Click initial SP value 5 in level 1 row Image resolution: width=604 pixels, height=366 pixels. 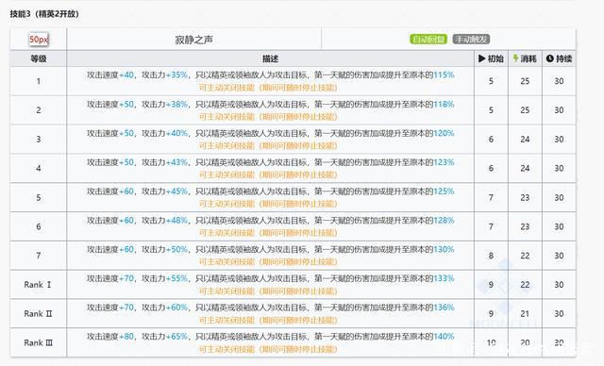491,81
